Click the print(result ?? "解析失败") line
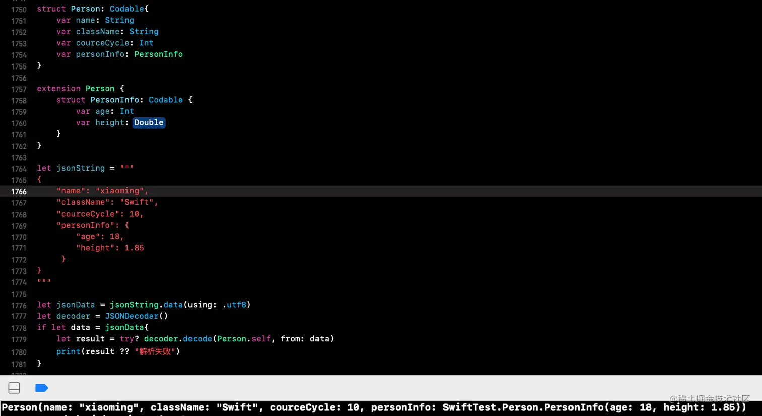Viewport: 762px width, 416px height. click(x=118, y=351)
